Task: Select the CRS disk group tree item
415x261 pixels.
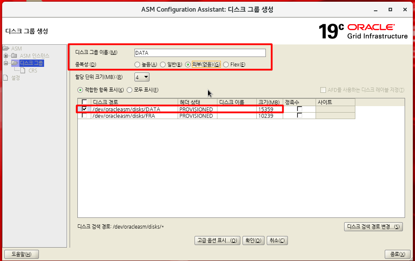Action: 33,70
